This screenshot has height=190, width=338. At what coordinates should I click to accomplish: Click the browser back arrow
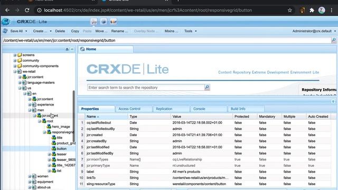pyautogui.click(x=7, y=10)
